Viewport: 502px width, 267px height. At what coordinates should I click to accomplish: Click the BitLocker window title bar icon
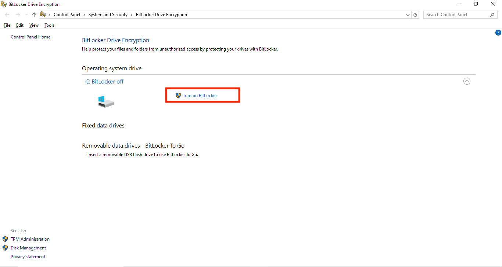tap(4, 4)
